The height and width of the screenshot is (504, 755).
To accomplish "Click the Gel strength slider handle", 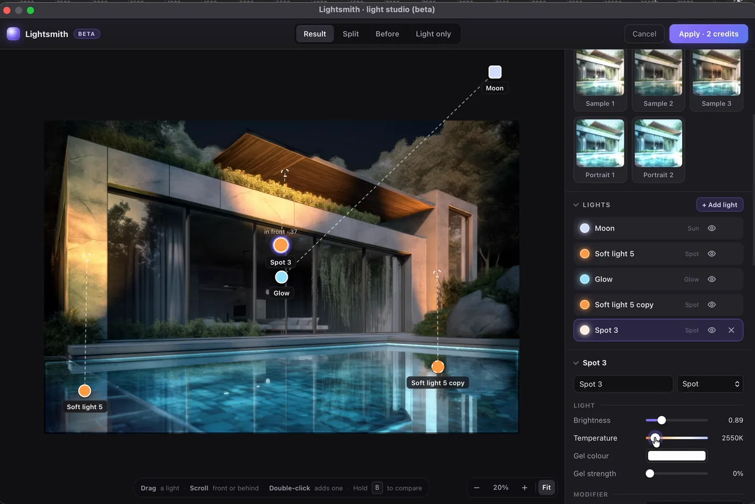I will [650, 474].
